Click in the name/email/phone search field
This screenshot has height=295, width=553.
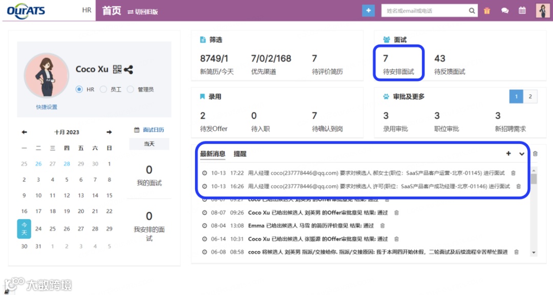click(x=425, y=11)
